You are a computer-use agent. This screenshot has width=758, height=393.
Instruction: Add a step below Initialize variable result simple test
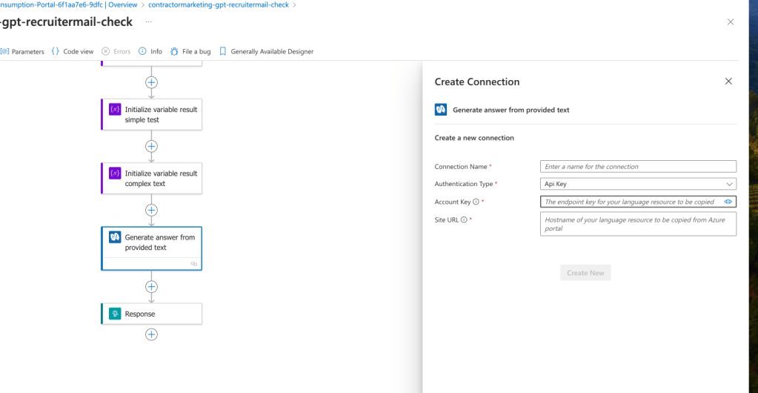click(151, 146)
